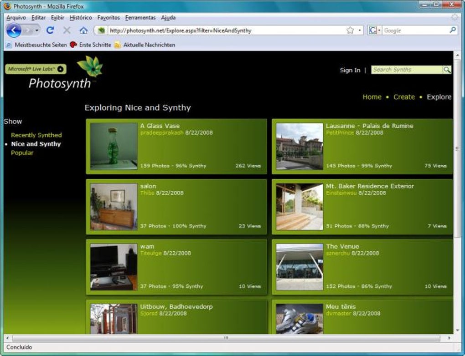
Task: Open the Uitbouw, Badhoevedorp thumbnail
Action: (x=114, y=319)
